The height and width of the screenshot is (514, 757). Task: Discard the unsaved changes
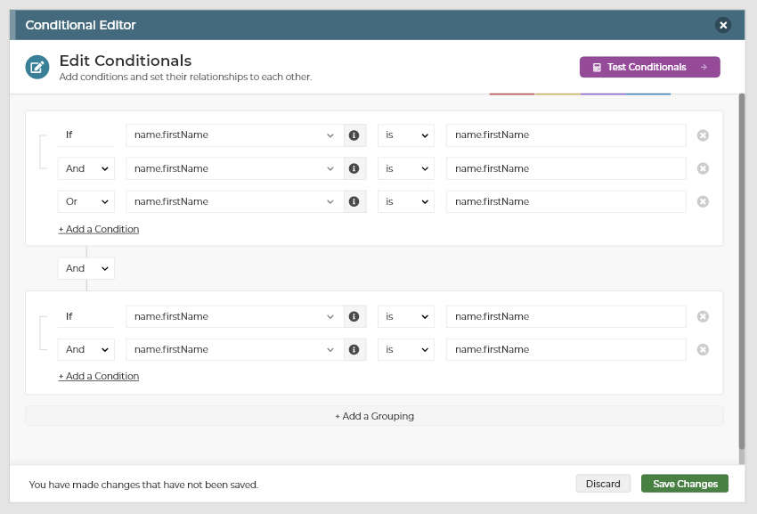coord(603,484)
